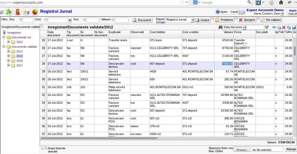Click the grid's horizontal scrollbar
Viewport: 297px width, 154px height.
99,138
